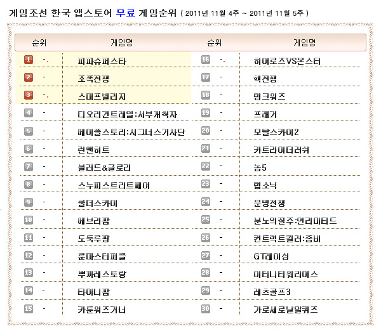
Task: Click the gray rank 9 badge
Action: tap(29, 202)
